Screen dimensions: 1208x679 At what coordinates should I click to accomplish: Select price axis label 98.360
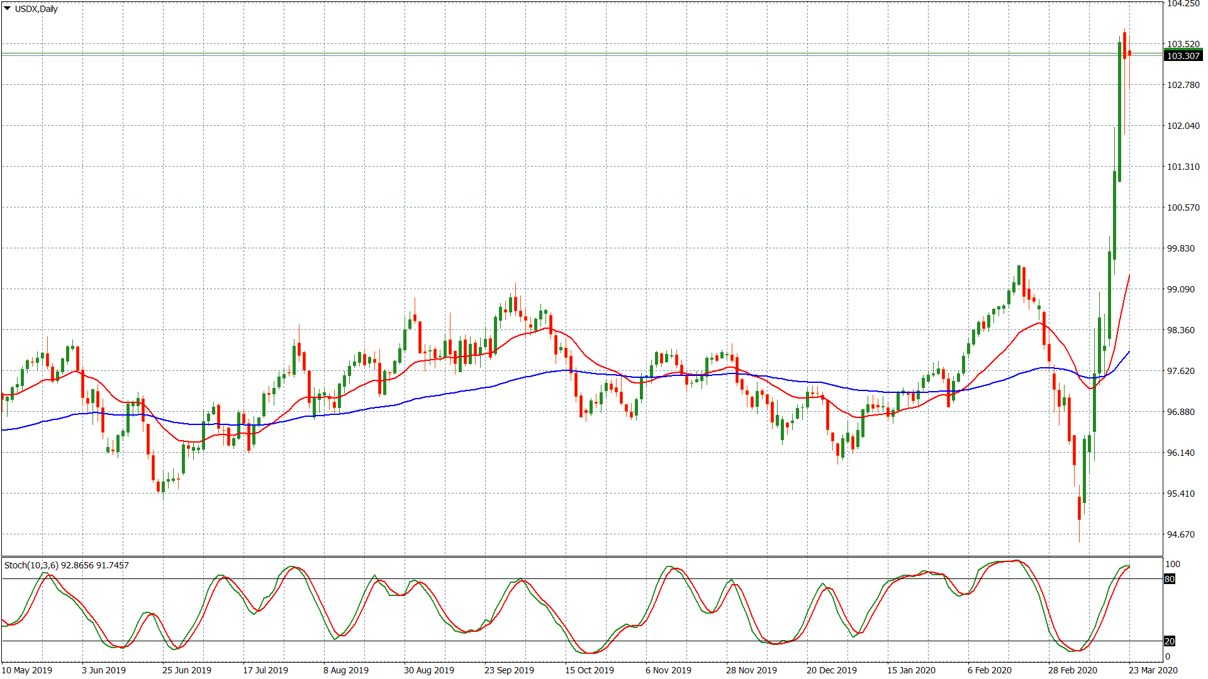(1181, 330)
